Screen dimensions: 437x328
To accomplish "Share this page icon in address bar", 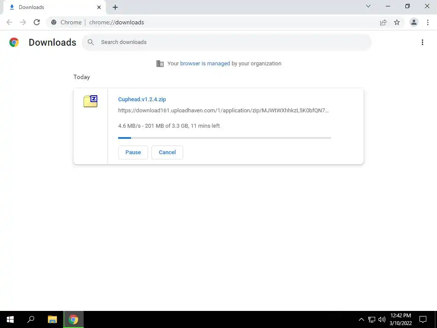I will point(383,22).
